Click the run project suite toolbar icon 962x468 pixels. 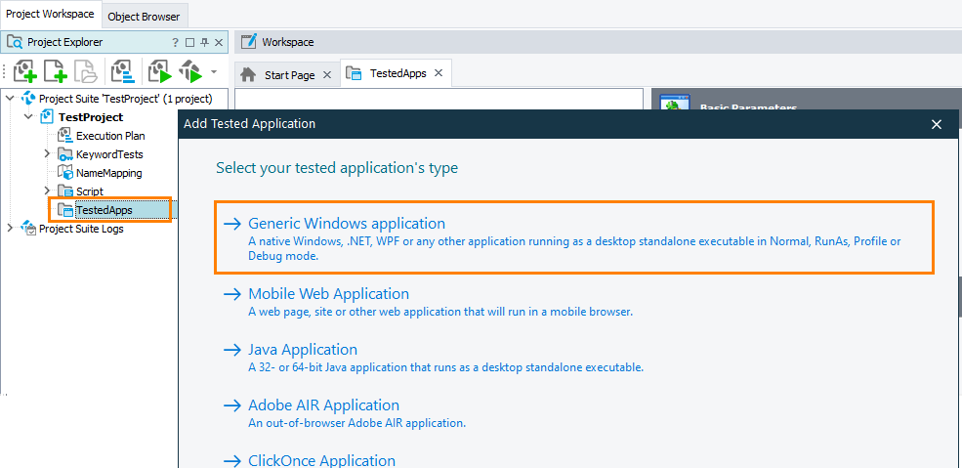click(189, 72)
